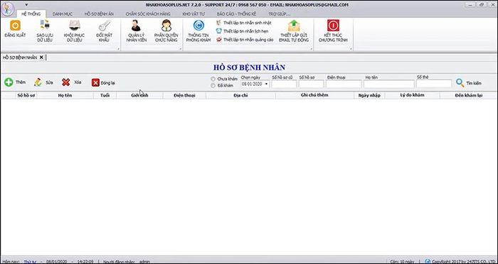
Task: Click the Thứ tư link in status bar
Action: coord(30,262)
